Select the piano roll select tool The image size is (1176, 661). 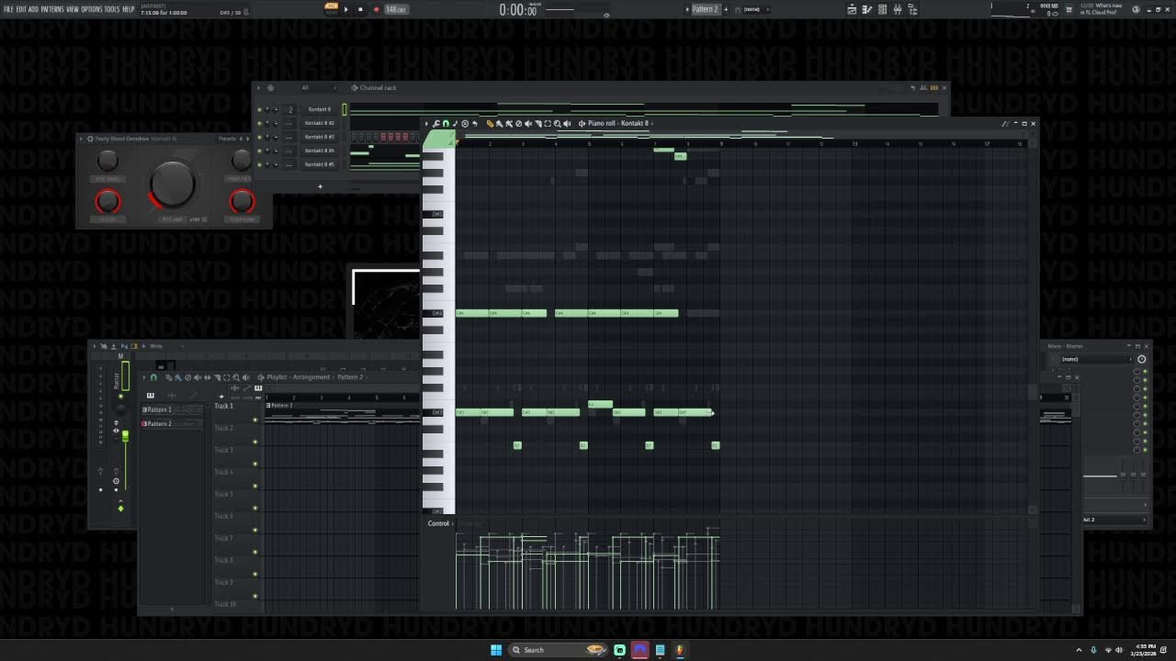coord(548,123)
